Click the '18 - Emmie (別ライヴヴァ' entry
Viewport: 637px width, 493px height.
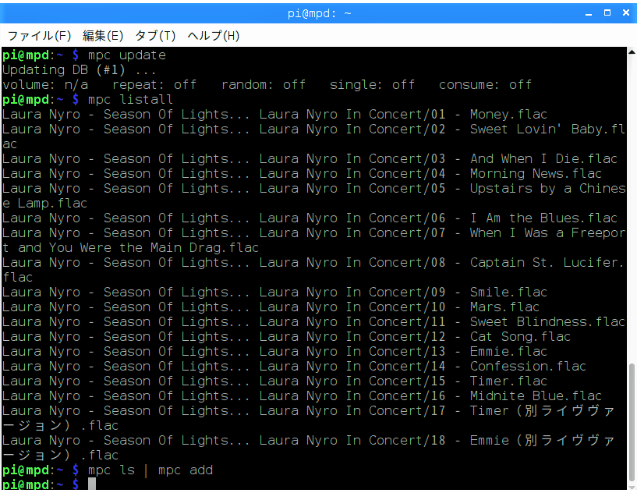tap(523, 441)
